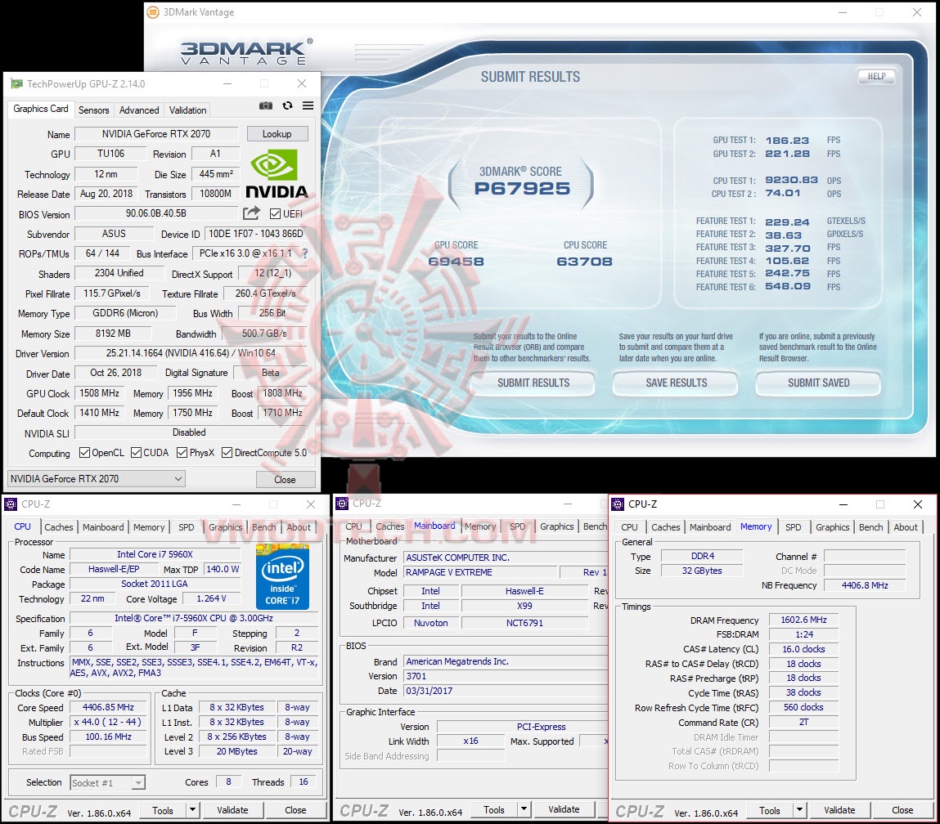Expand the Tools dropdown arrow in right CPU-Z
The height and width of the screenshot is (824, 940).
[x=800, y=810]
